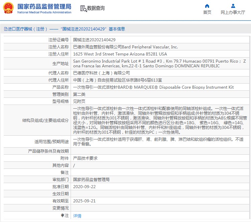Click the expiry date 2025-09-21

pyautogui.click(x=84, y=201)
